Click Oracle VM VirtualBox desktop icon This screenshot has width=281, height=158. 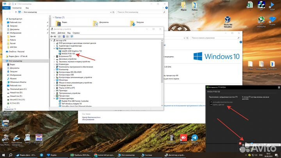point(228,22)
